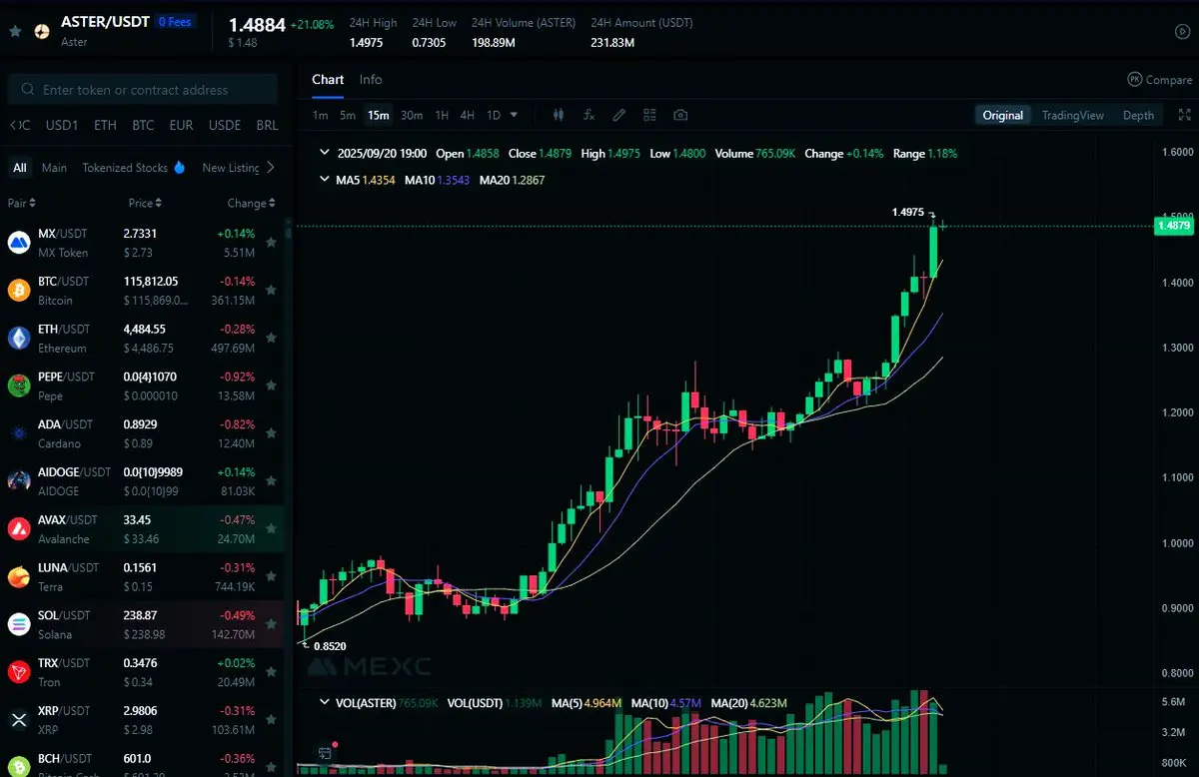Open the chart layout grid settings
This screenshot has width=1199, height=777.
(649, 115)
